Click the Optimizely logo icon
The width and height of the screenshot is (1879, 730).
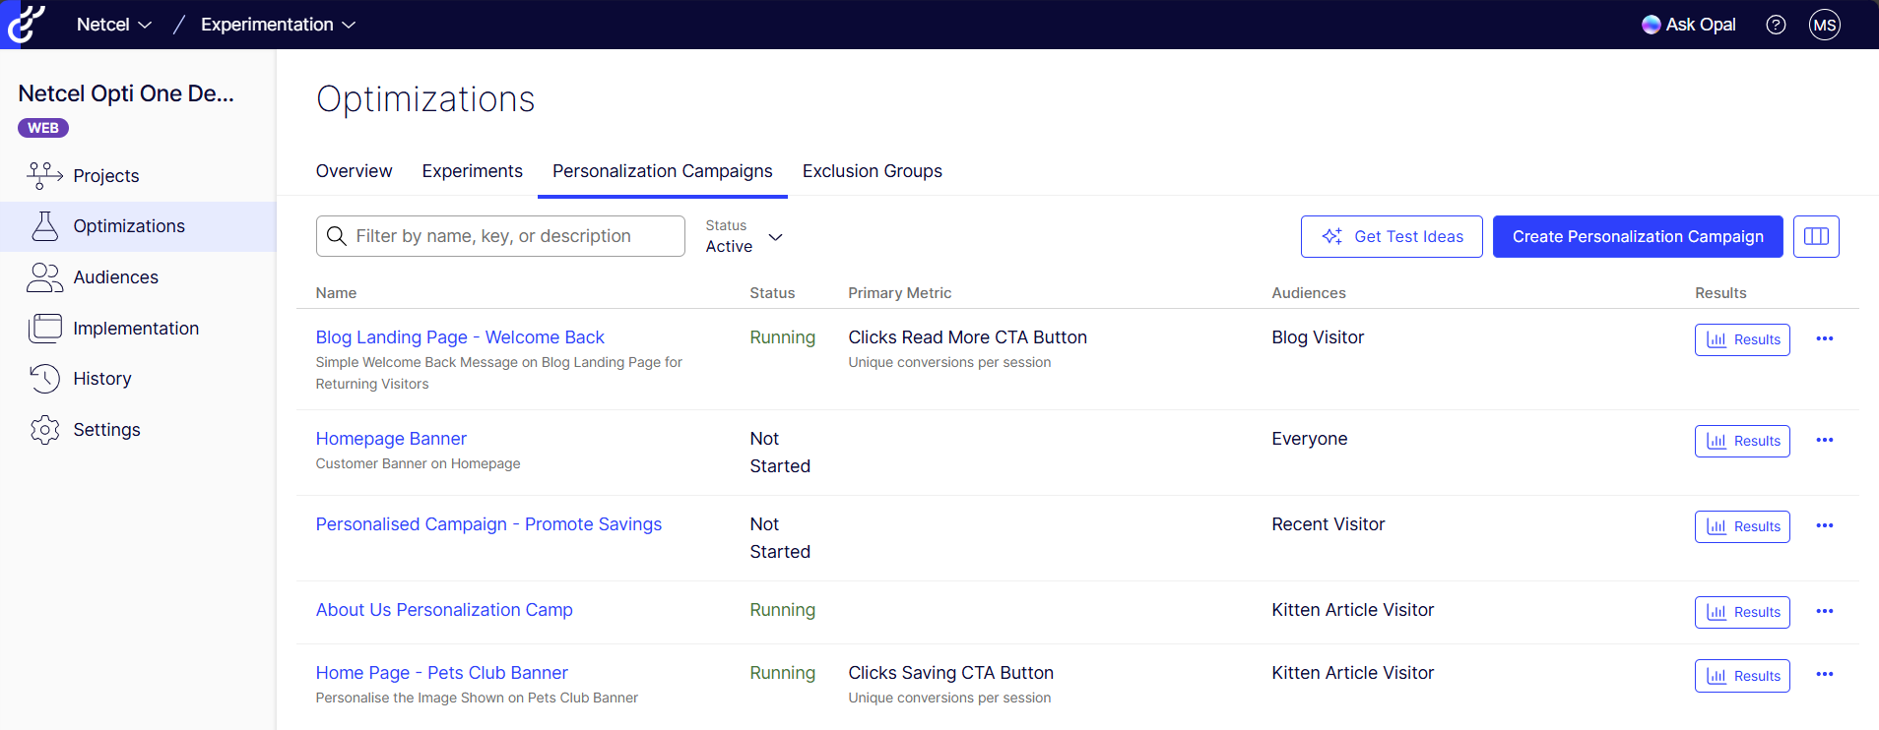click(26, 24)
